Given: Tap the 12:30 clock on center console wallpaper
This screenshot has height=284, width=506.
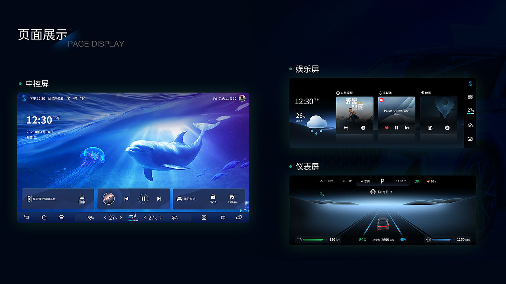Looking at the screenshot, I should 39,120.
